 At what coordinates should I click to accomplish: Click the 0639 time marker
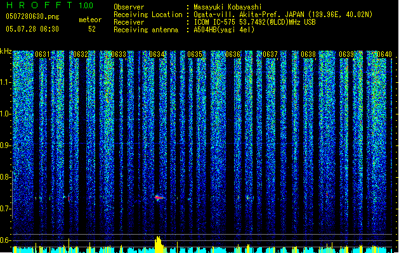[x=346, y=54]
